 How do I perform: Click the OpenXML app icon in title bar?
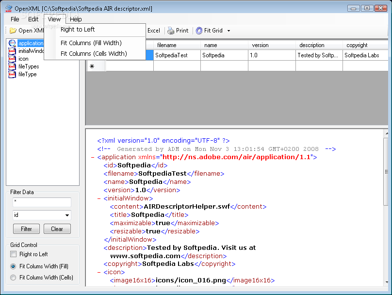coord(9,9)
